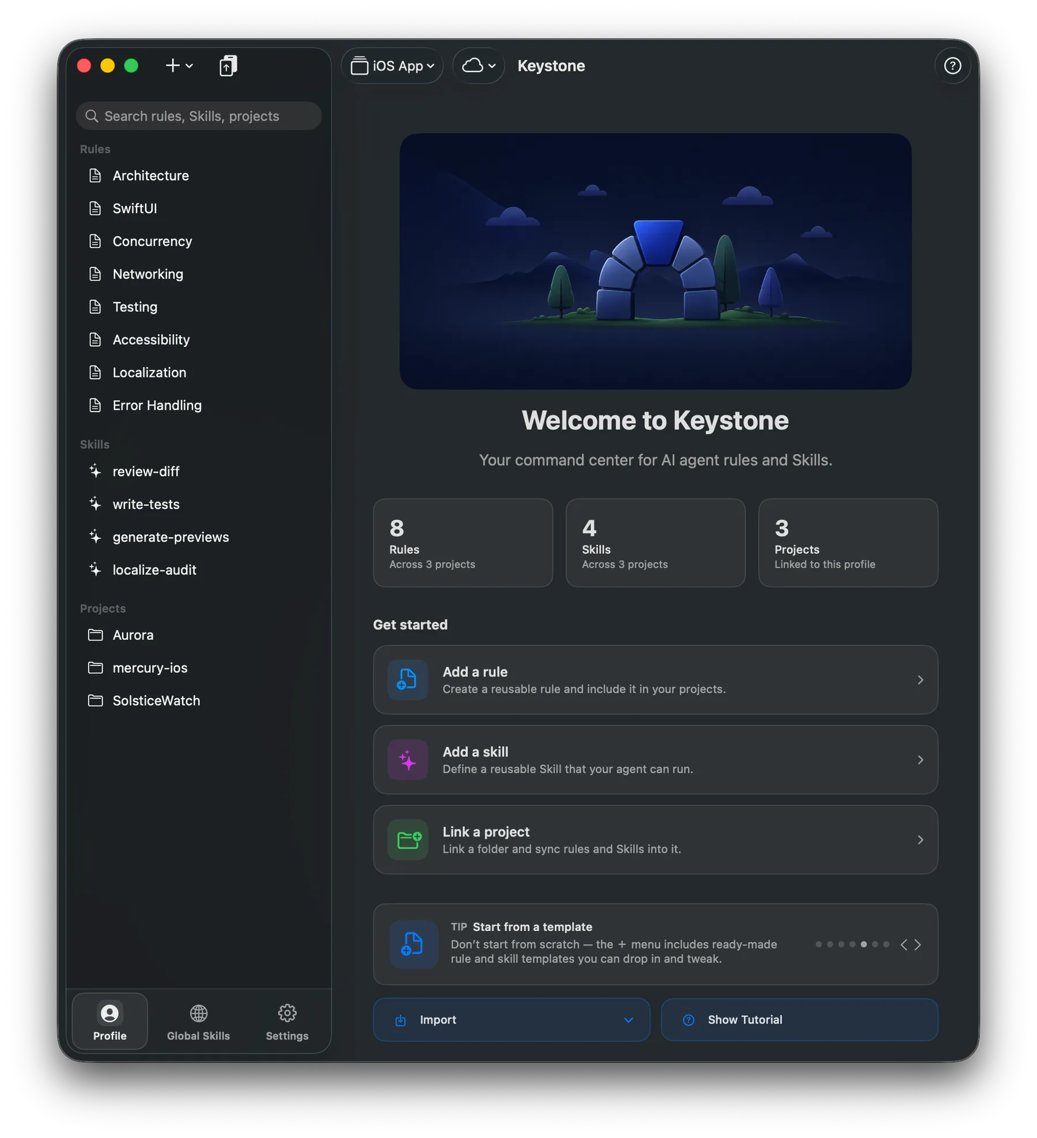Select the Accessibility rule
1037x1138 pixels.
[x=199, y=340]
